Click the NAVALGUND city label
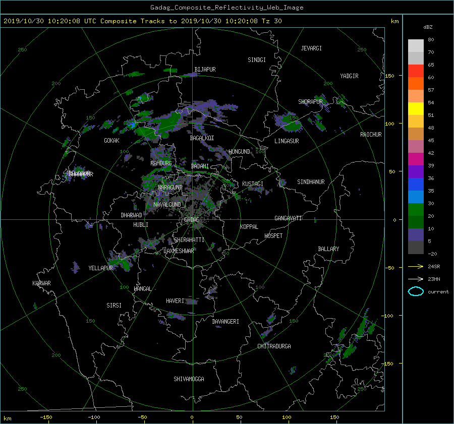 click(x=167, y=205)
